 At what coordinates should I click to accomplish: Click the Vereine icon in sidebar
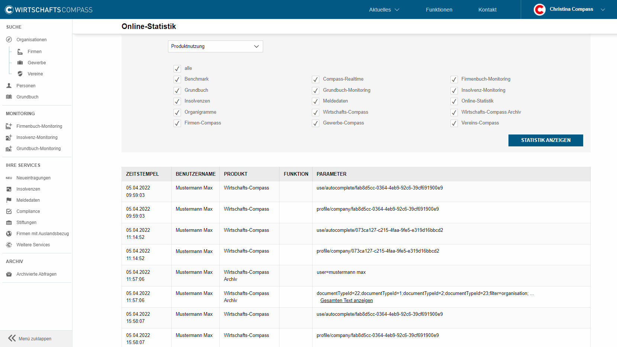[20, 74]
